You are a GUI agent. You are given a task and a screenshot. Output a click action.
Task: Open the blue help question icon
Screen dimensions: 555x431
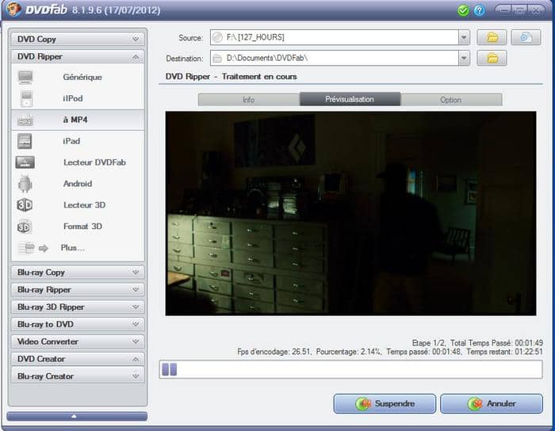(x=479, y=10)
